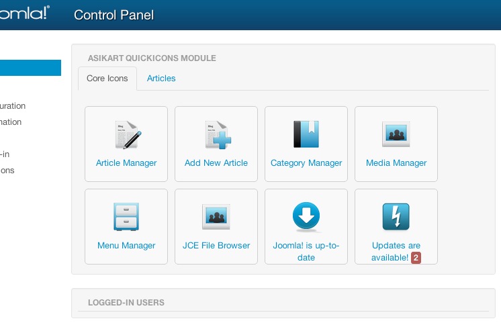Screen dimensions: 501x331
Task: Click the updates lightning bolt icon
Action: 396,217
